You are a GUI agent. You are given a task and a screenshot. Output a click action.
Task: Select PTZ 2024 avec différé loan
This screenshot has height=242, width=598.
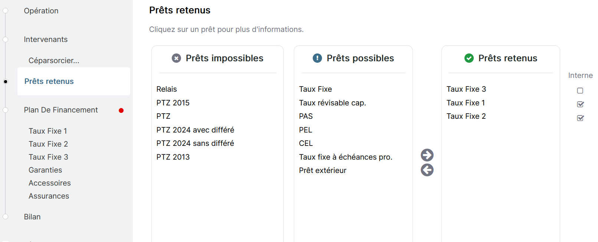[x=195, y=130]
